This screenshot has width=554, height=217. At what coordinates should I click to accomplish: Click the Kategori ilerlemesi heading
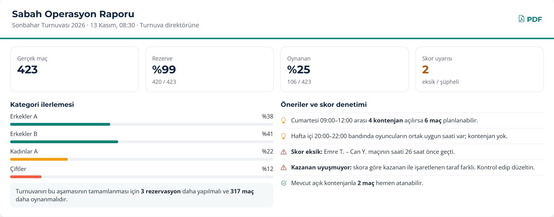tap(42, 105)
